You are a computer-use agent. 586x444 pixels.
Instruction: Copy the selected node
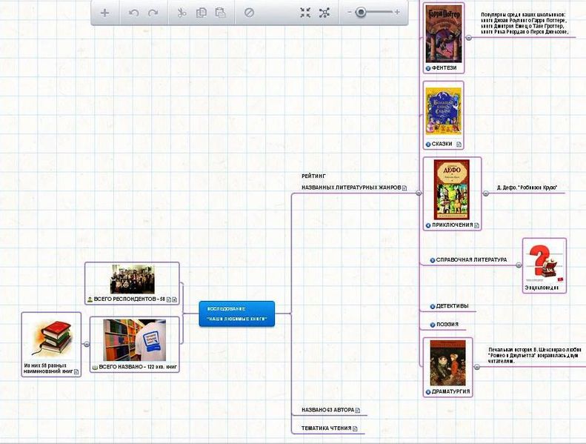(x=201, y=13)
